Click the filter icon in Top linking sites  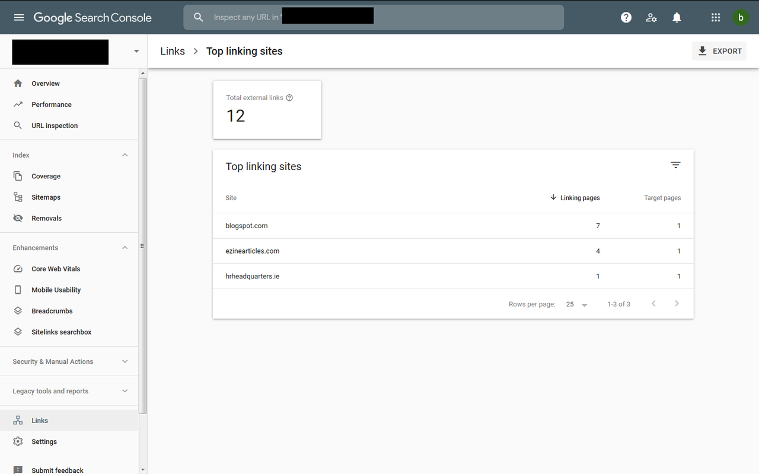(675, 165)
